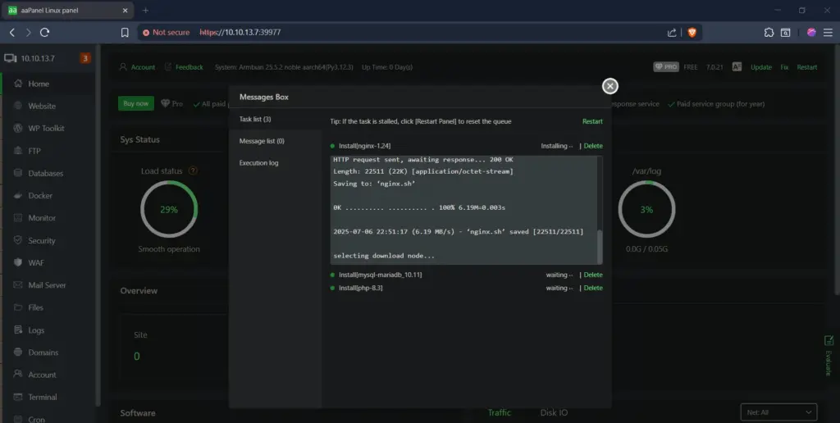
Task: Click the Install[php-8.3] task name
Action: click(x=361, y=288)
